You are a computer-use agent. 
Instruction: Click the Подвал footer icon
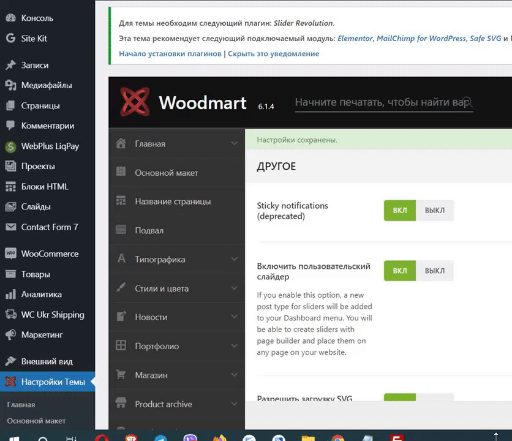click(121, 230)
